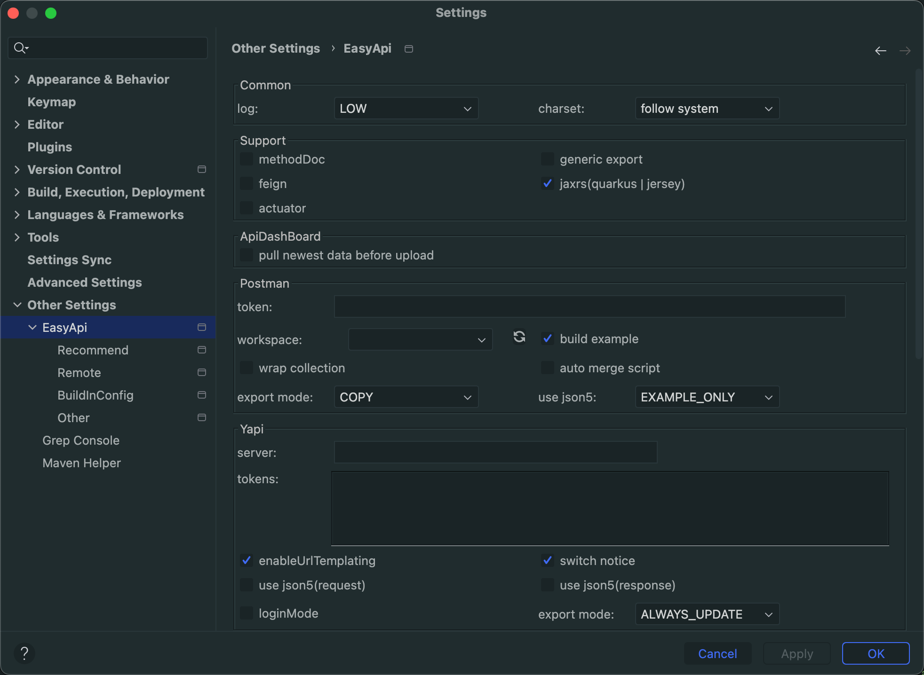Click the Apply button
Screen dimensions: 924x675
pos(797,653)
